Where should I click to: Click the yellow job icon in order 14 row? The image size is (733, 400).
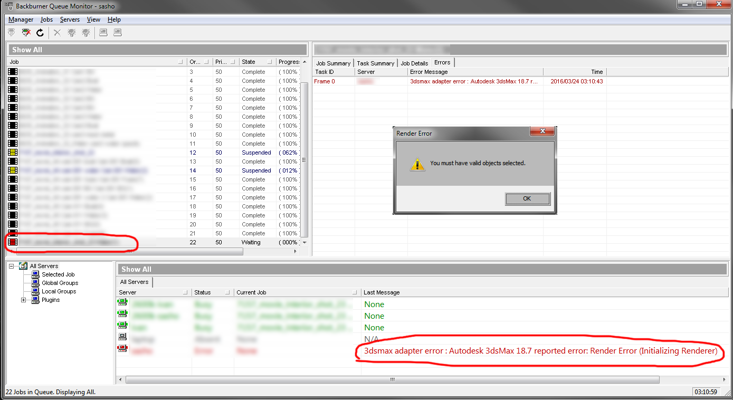13,170
